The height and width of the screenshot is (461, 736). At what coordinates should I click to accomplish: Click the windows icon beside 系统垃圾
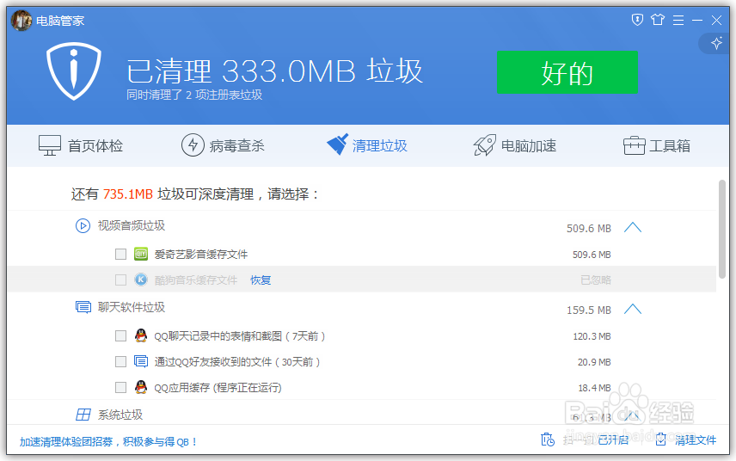tap(83, 415)
